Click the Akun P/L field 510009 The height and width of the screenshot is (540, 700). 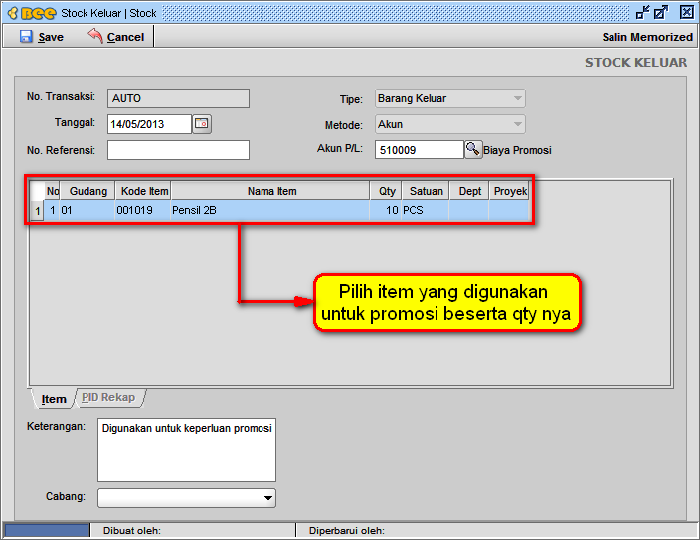pyautogui.click(x=419, y=150)
